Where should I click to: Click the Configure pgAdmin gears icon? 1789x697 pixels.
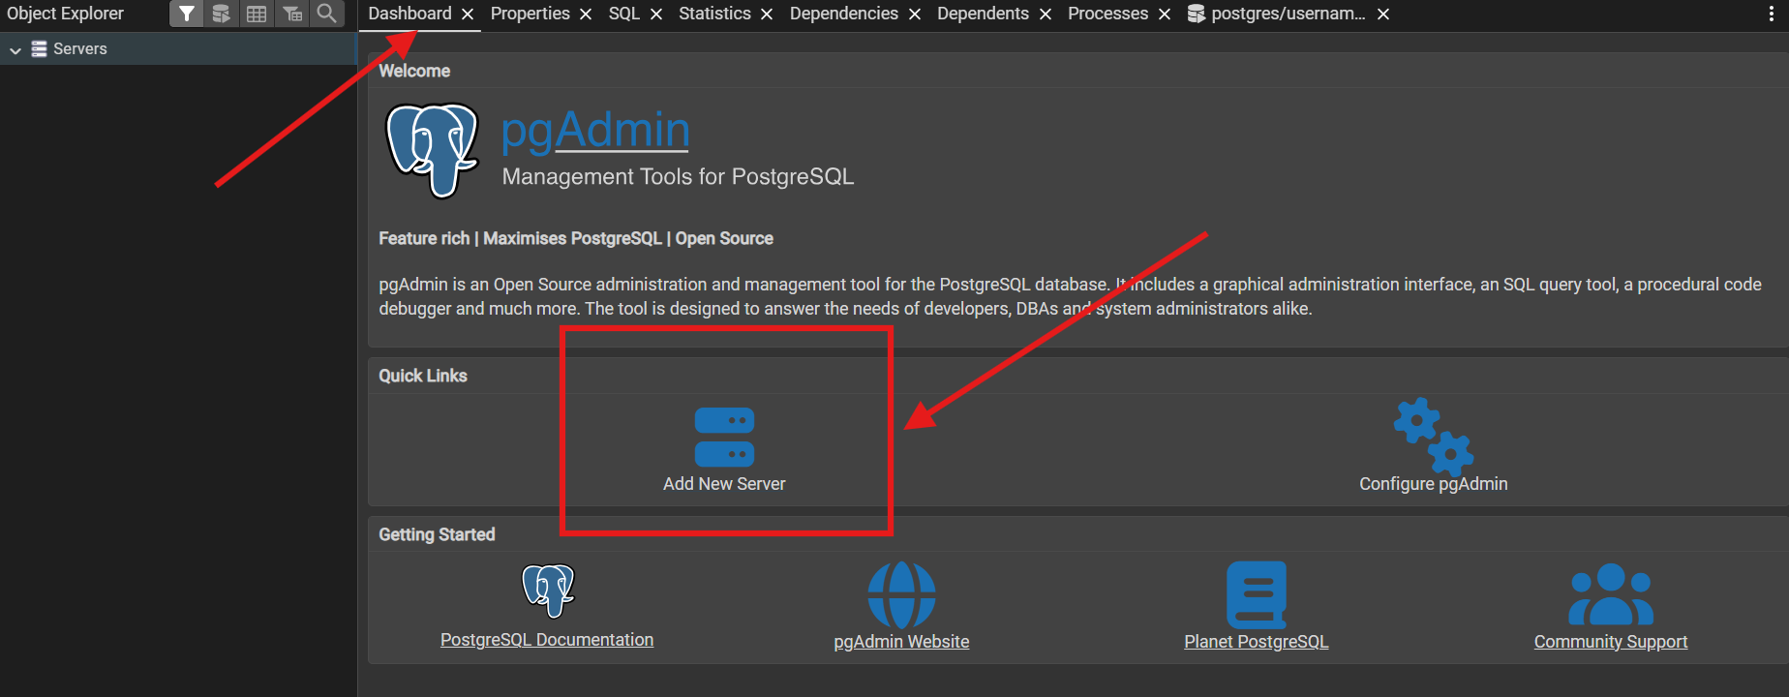pos(1434,437)
